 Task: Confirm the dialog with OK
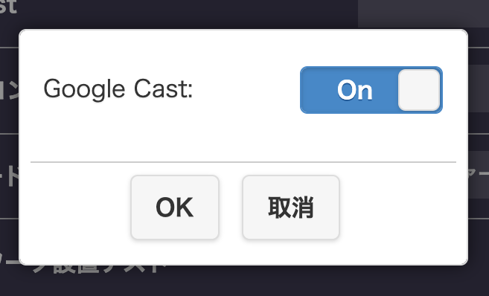(175, 207)
